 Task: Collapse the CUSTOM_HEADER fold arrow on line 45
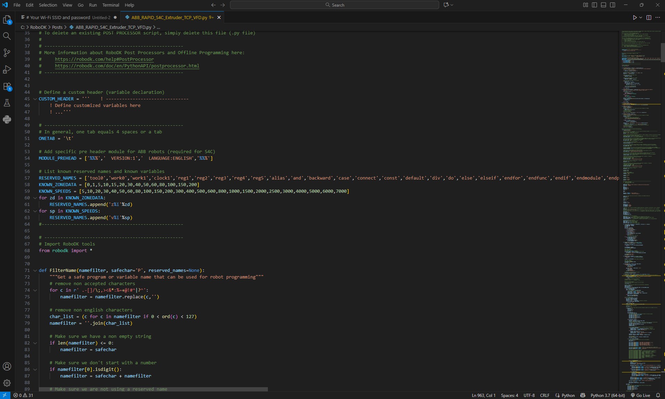[35, 99]
